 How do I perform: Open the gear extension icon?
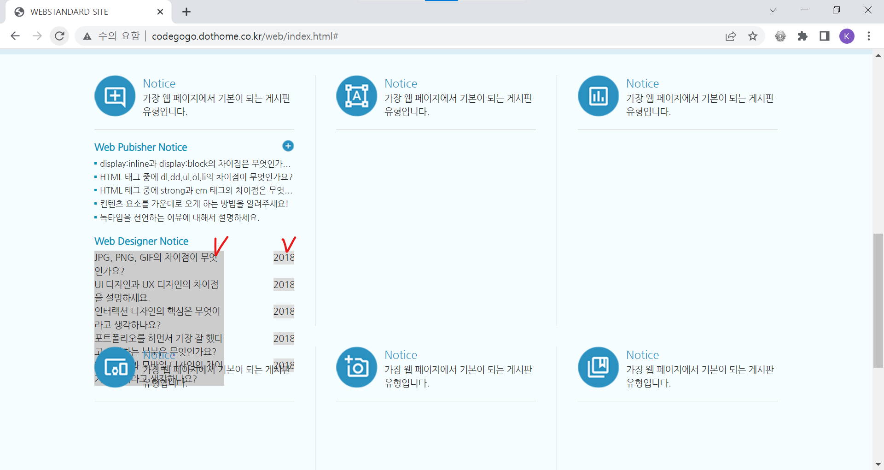tap(780, 36)
